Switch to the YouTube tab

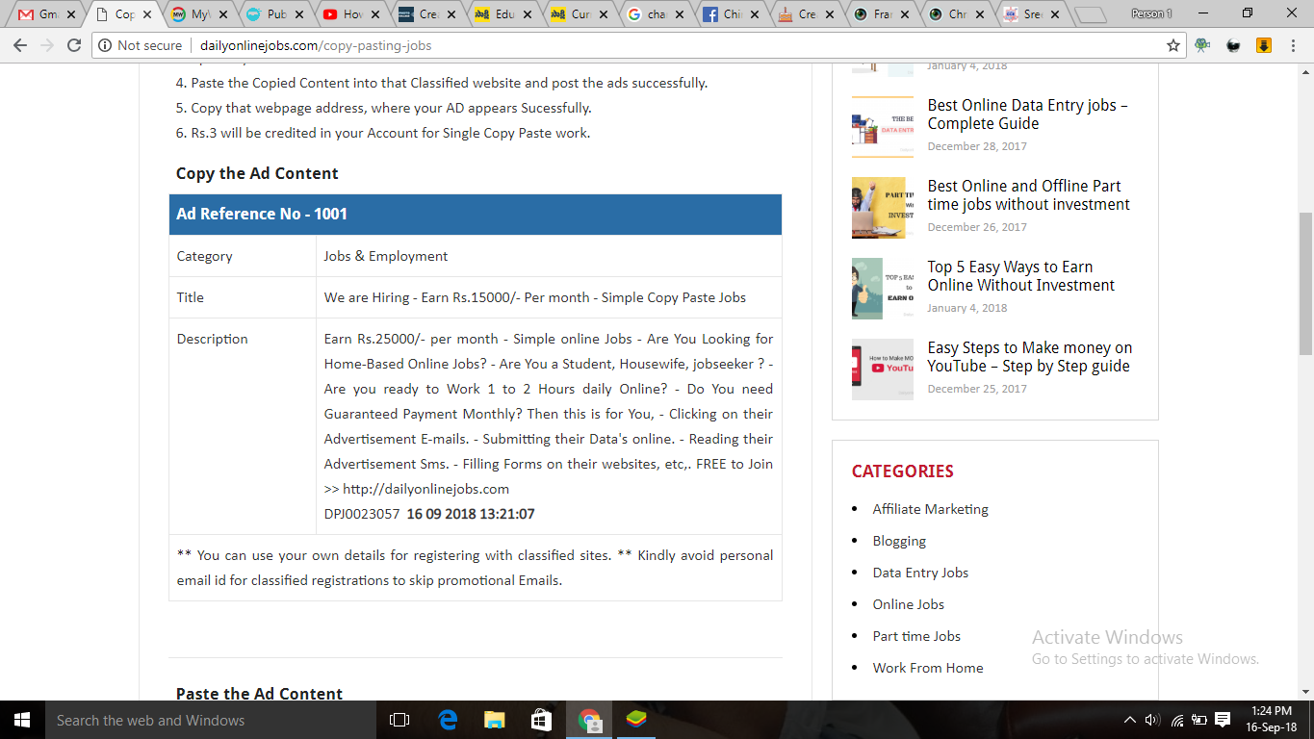347,14
